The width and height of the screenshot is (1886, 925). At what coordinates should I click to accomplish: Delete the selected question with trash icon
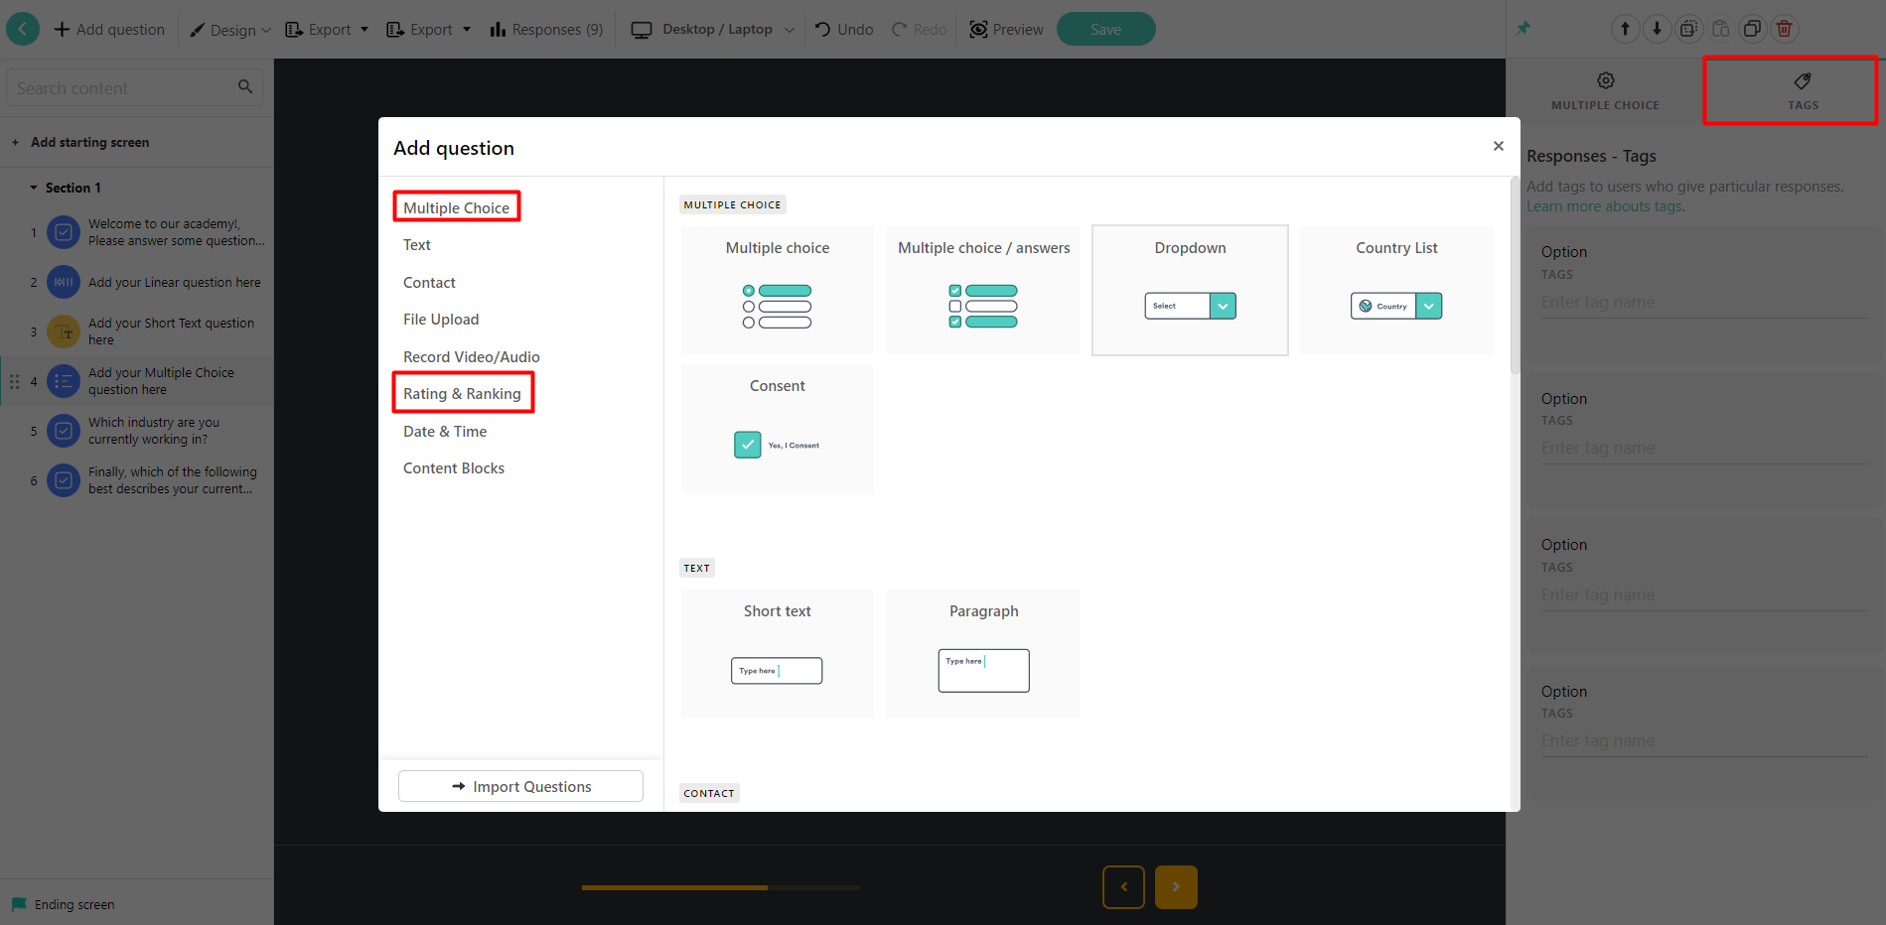tap(1785, 29)
